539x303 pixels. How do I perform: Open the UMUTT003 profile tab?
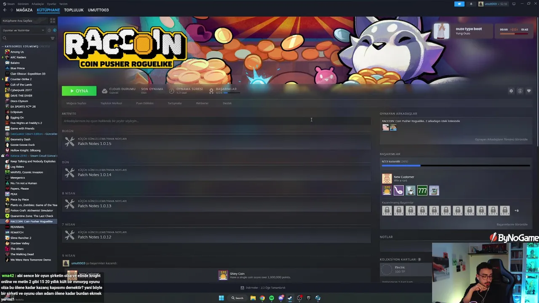coord(98,10)
